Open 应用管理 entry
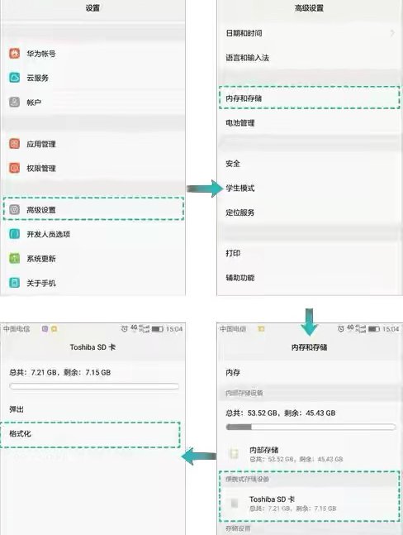 (93, 144)
